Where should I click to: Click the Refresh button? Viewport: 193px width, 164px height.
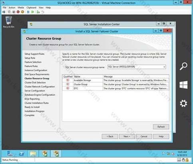click(x=161, y=127)
